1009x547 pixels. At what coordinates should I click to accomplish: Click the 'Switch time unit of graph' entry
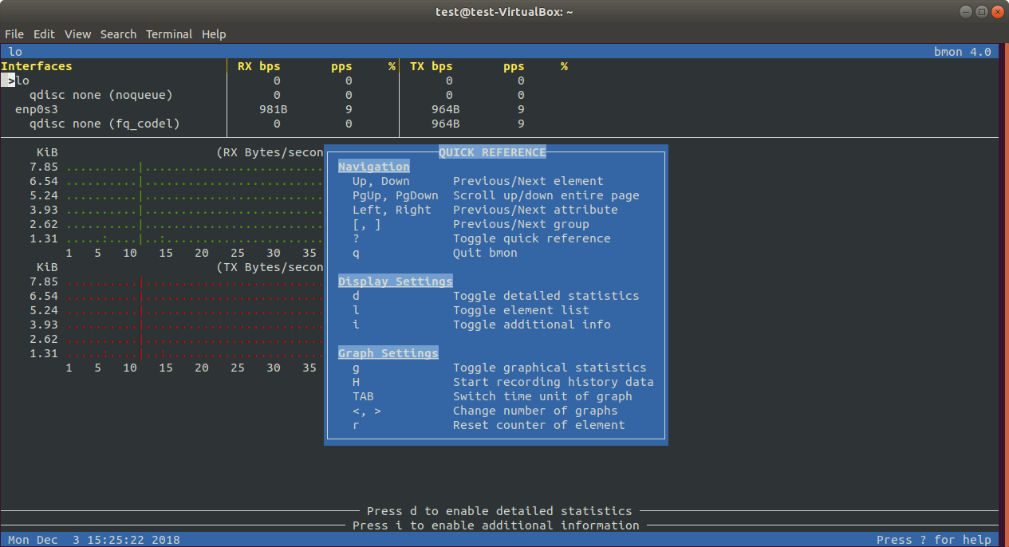(x=542, y=396)
